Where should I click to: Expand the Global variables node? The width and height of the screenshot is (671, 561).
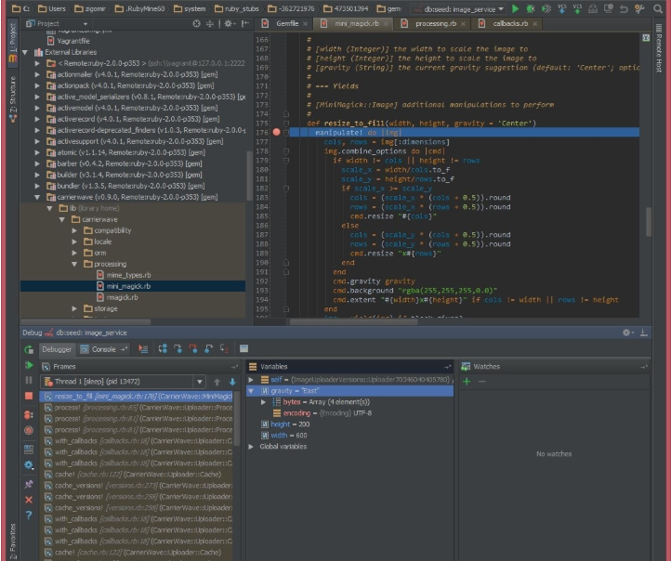point(251,447)
